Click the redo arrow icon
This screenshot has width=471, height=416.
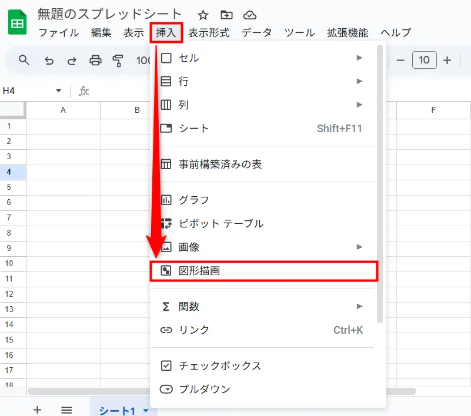coord(72,60)
